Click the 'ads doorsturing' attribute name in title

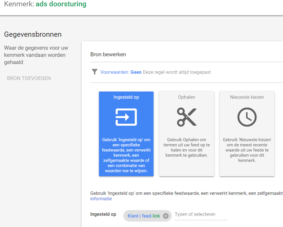61,4
